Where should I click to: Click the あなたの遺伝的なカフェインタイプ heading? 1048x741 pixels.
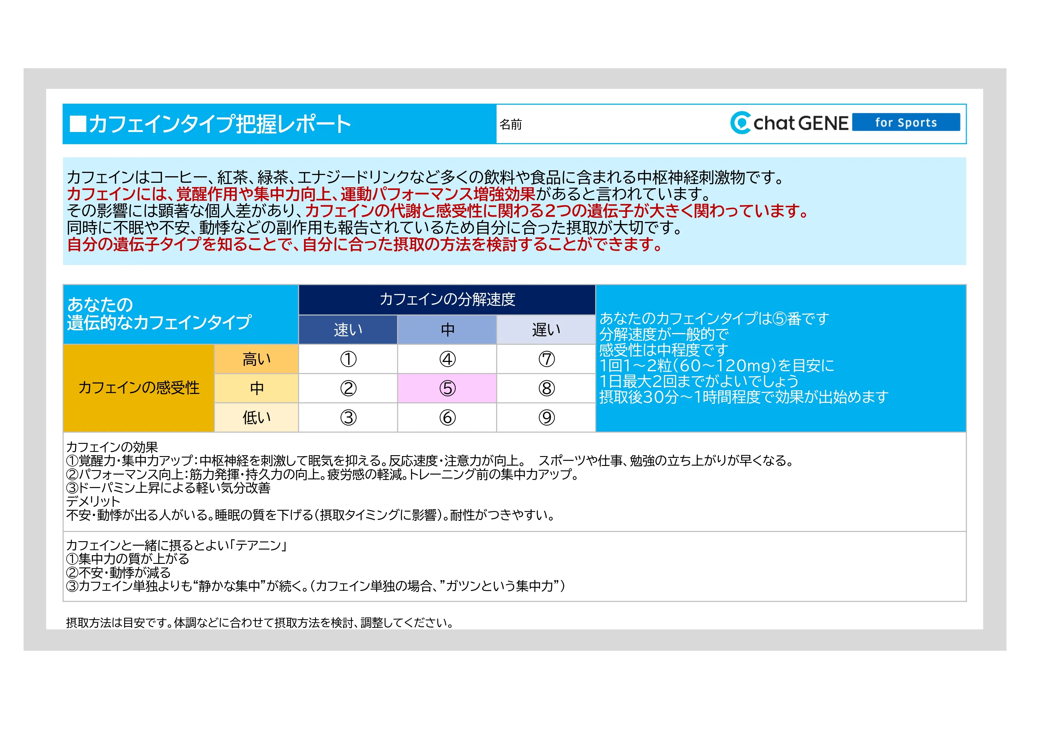(x=159, y=314)
